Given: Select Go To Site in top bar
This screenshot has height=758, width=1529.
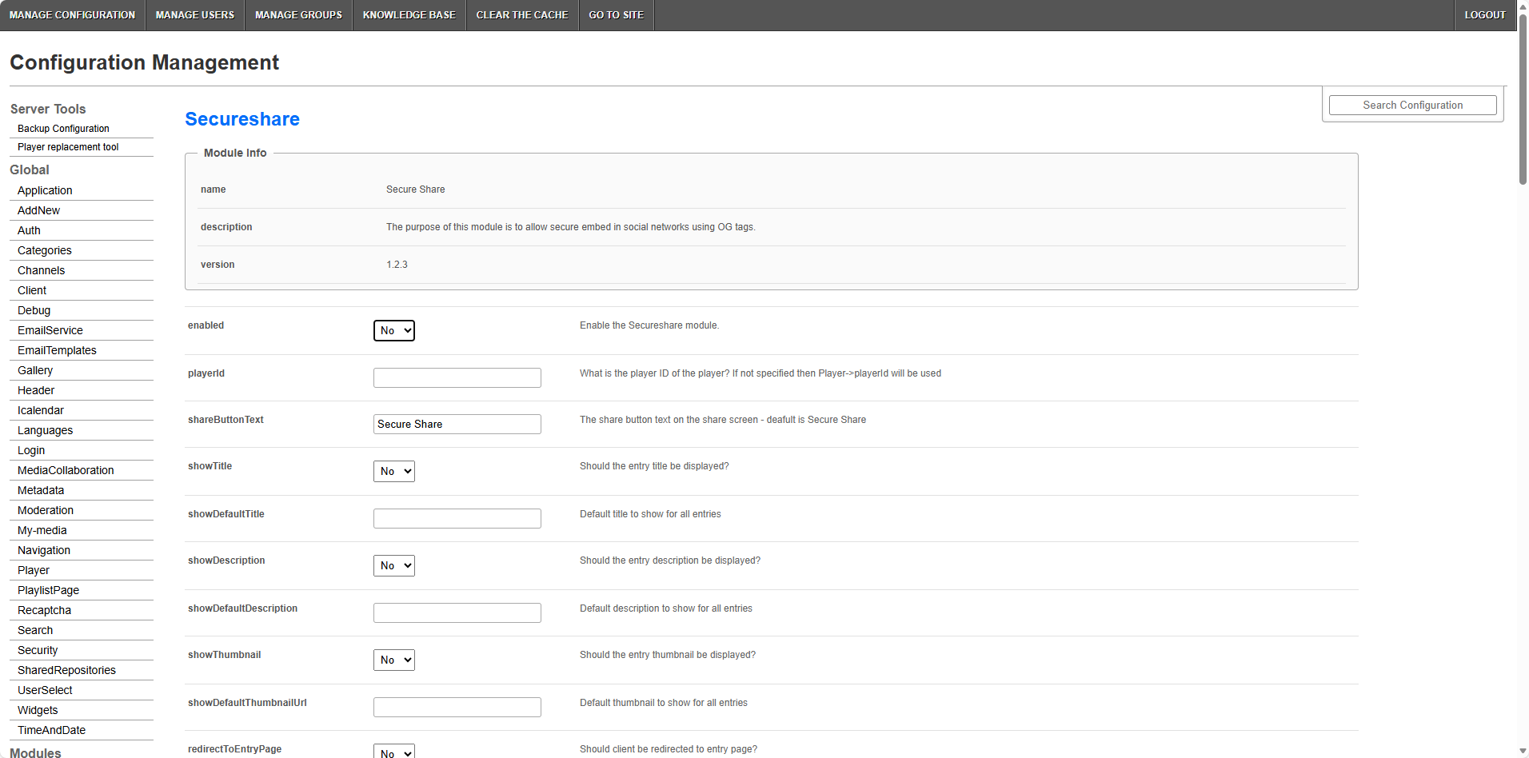Looking at the screenshot, I should [x=617, y=15].
